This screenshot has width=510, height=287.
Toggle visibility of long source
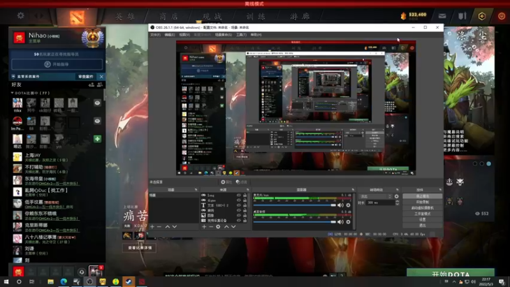[238, 195]
